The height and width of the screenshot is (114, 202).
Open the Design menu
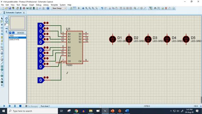pos(25,5)
